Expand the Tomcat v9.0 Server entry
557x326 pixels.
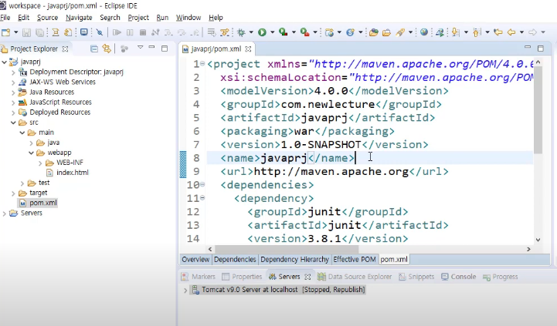185,291
